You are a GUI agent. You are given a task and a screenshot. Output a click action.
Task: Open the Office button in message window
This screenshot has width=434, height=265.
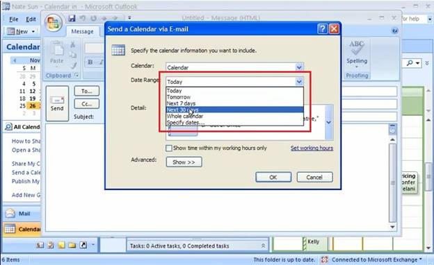pos(54,23)
